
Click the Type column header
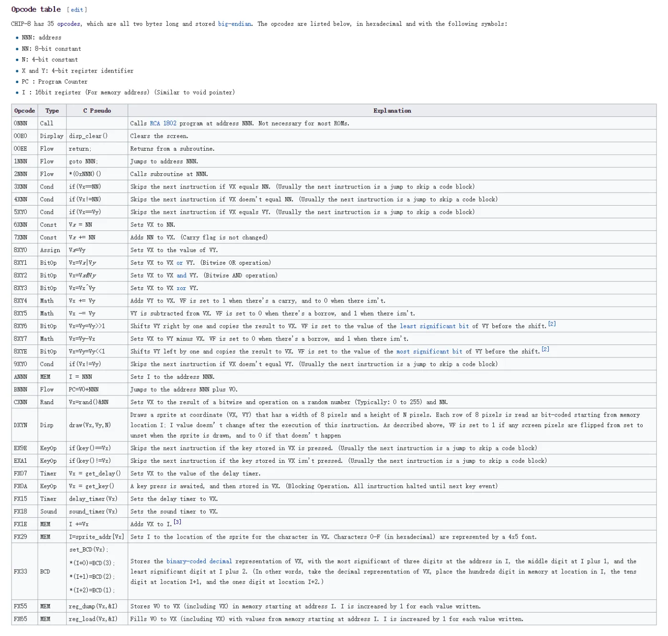click(52, 111)
